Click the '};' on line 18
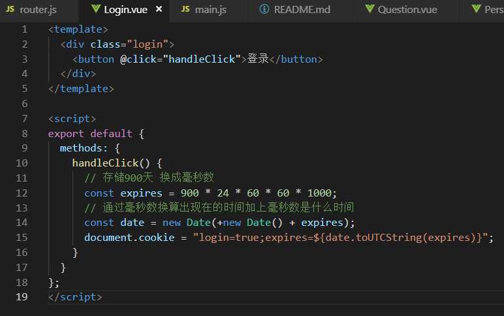Viewport: 504px width, 316px height. coord(54,283)
